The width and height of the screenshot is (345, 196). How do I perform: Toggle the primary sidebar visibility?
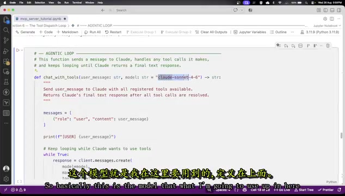click(325, 10)
